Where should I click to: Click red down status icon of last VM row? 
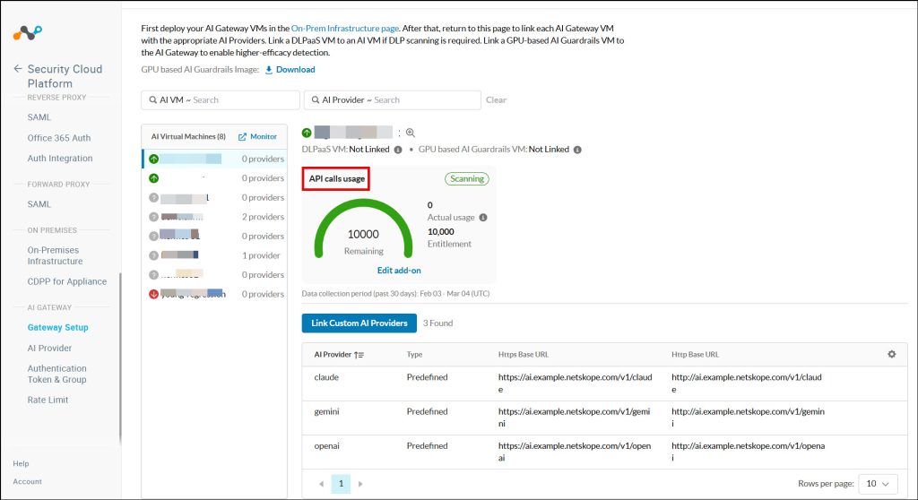(154, 294)
